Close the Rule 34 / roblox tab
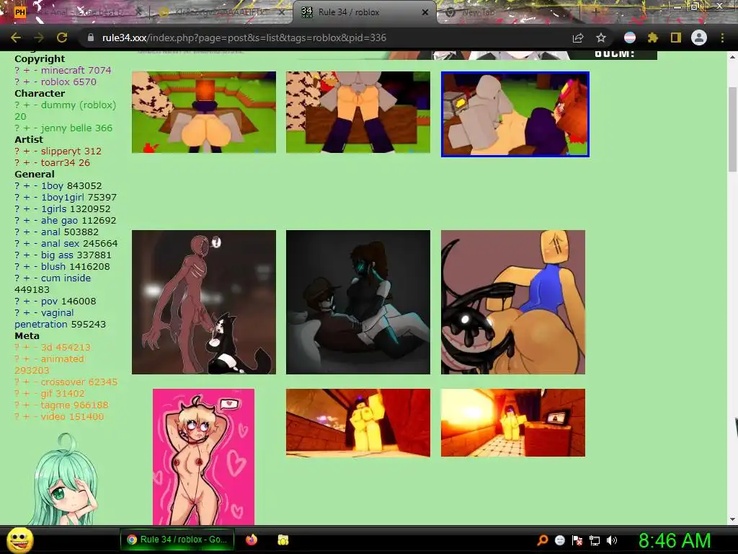The width and height of the screenshot is (738, 554). tap(425, 12)
